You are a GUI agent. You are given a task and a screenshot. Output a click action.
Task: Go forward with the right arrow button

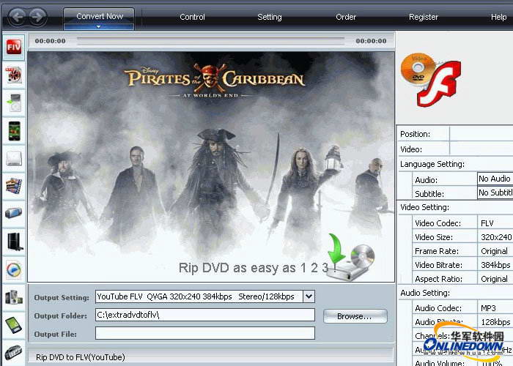point(37,16)
